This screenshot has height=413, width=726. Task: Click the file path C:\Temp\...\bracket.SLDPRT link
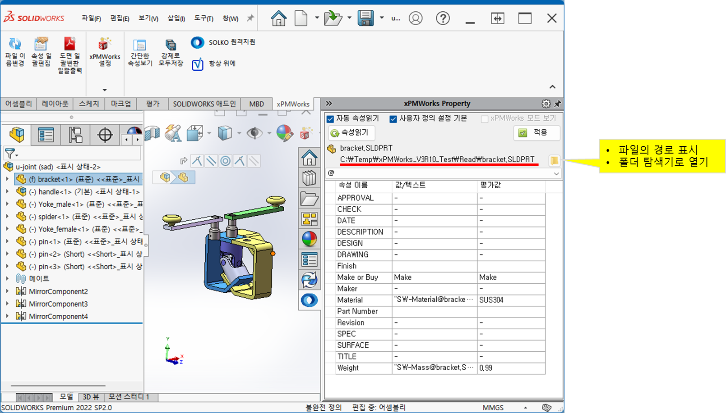click(x=437, y=159)
